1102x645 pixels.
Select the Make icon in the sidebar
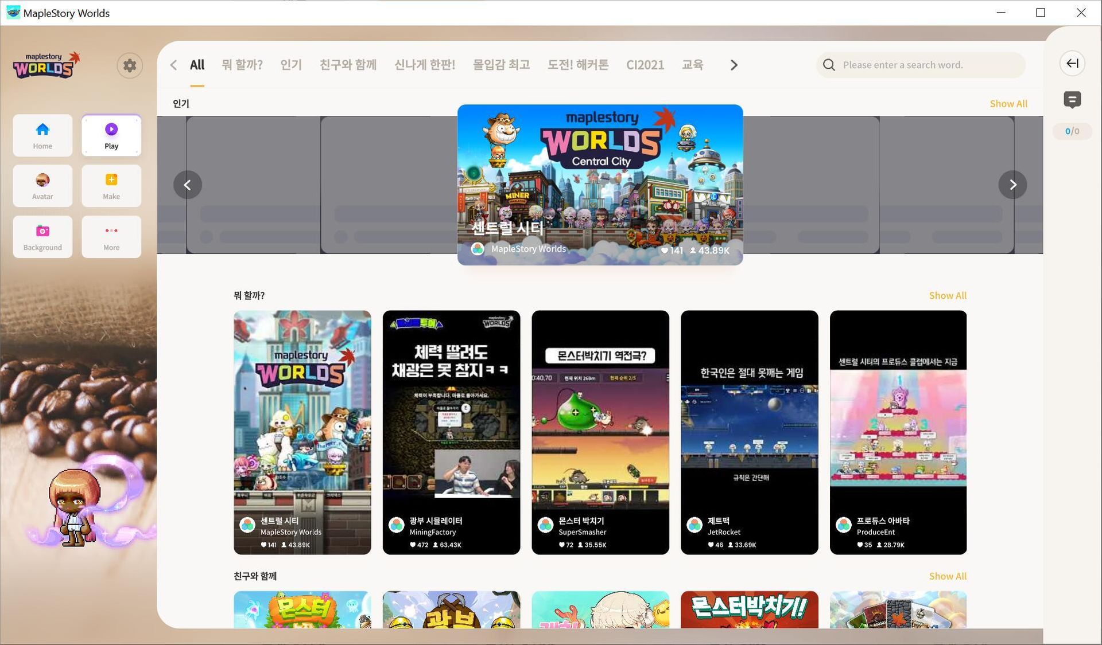(x=111, y=186)
